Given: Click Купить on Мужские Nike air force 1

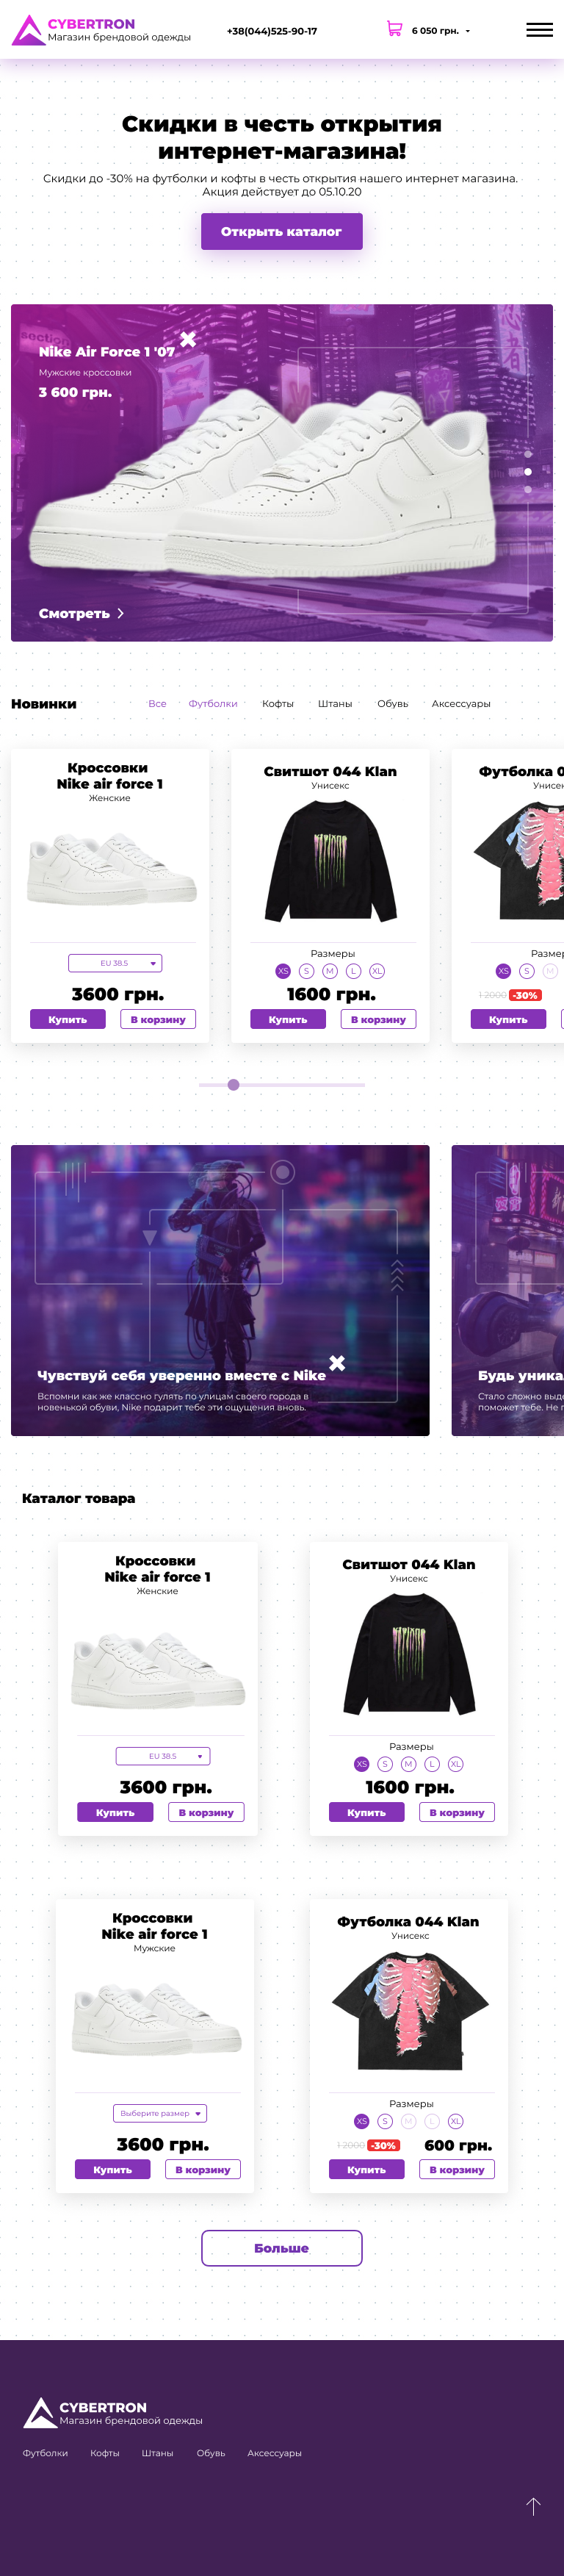Looking at the screenshot, I should point(113,2169).
